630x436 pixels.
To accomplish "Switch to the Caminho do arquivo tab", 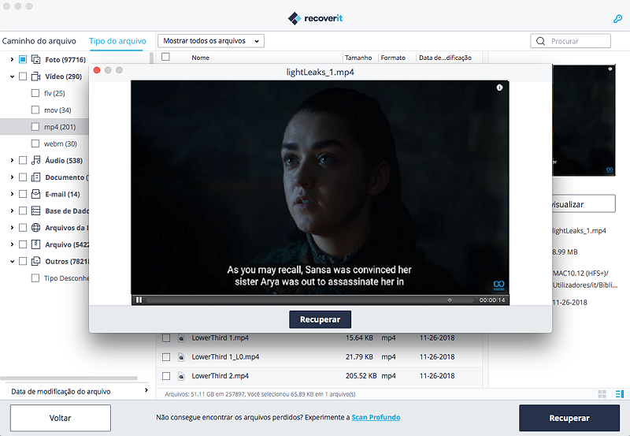I will [x=39, y=41].
